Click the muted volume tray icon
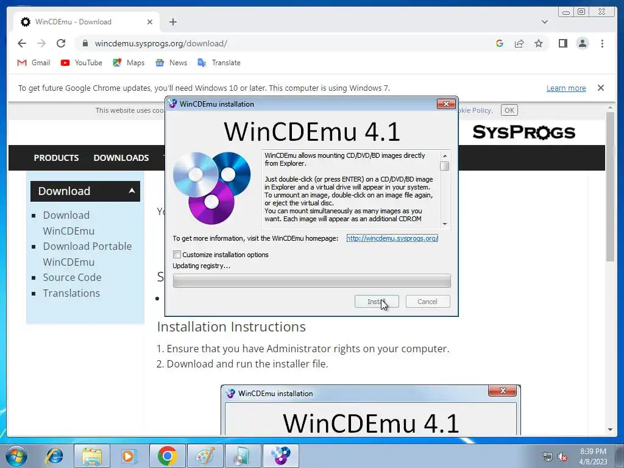The height and width of the screenshot is (468, 624). click(x=562, y=457)
